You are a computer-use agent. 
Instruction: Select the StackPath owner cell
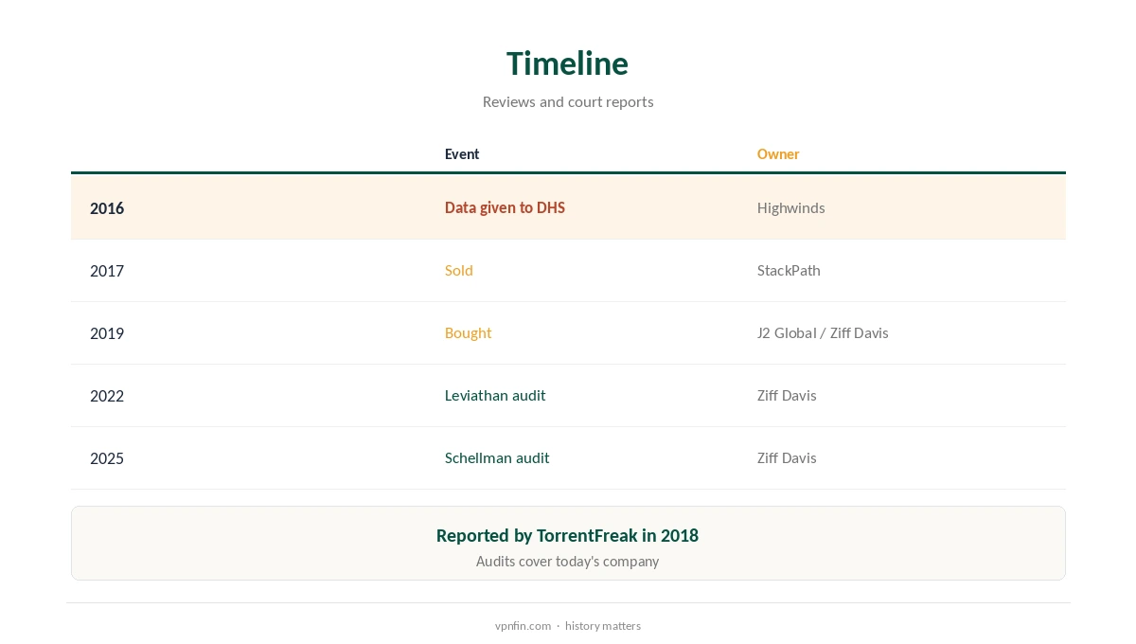point(789,270)
